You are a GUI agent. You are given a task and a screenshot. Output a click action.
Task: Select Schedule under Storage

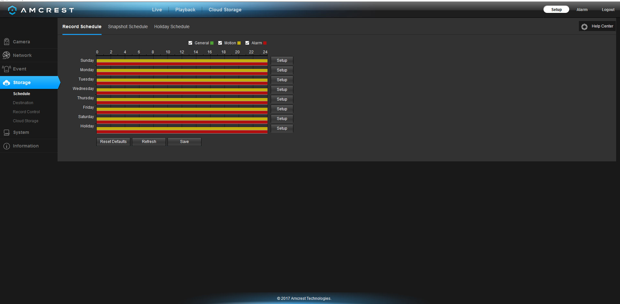tap(22, 94)
